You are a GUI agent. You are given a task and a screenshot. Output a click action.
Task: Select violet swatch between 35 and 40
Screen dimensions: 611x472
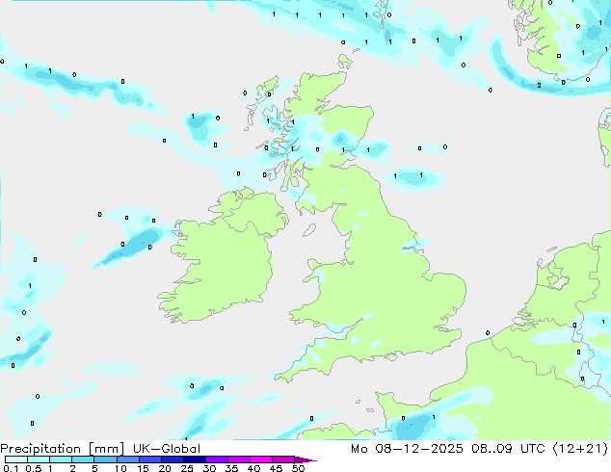tap(239, 459)
